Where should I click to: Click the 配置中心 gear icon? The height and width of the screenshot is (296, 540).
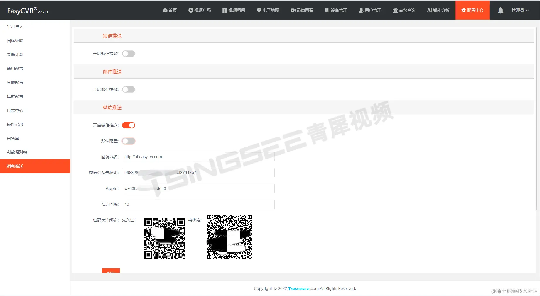[x=464, y=10]
